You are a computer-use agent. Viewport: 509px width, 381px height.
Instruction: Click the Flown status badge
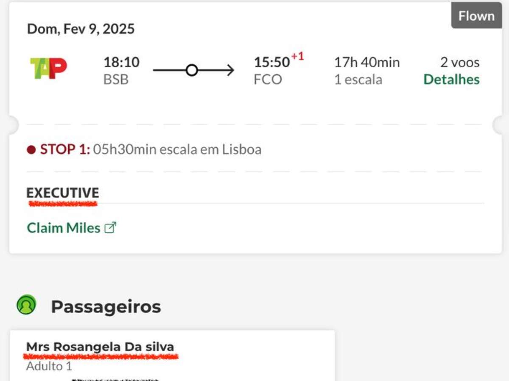pyautogui.click(x=476, y=16)
